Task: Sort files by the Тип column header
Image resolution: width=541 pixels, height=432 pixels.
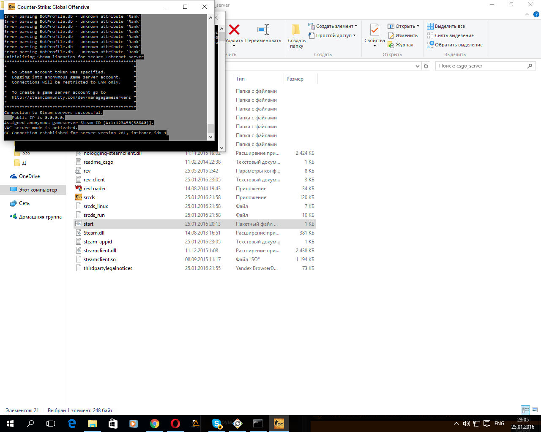Action: [258, 79]
